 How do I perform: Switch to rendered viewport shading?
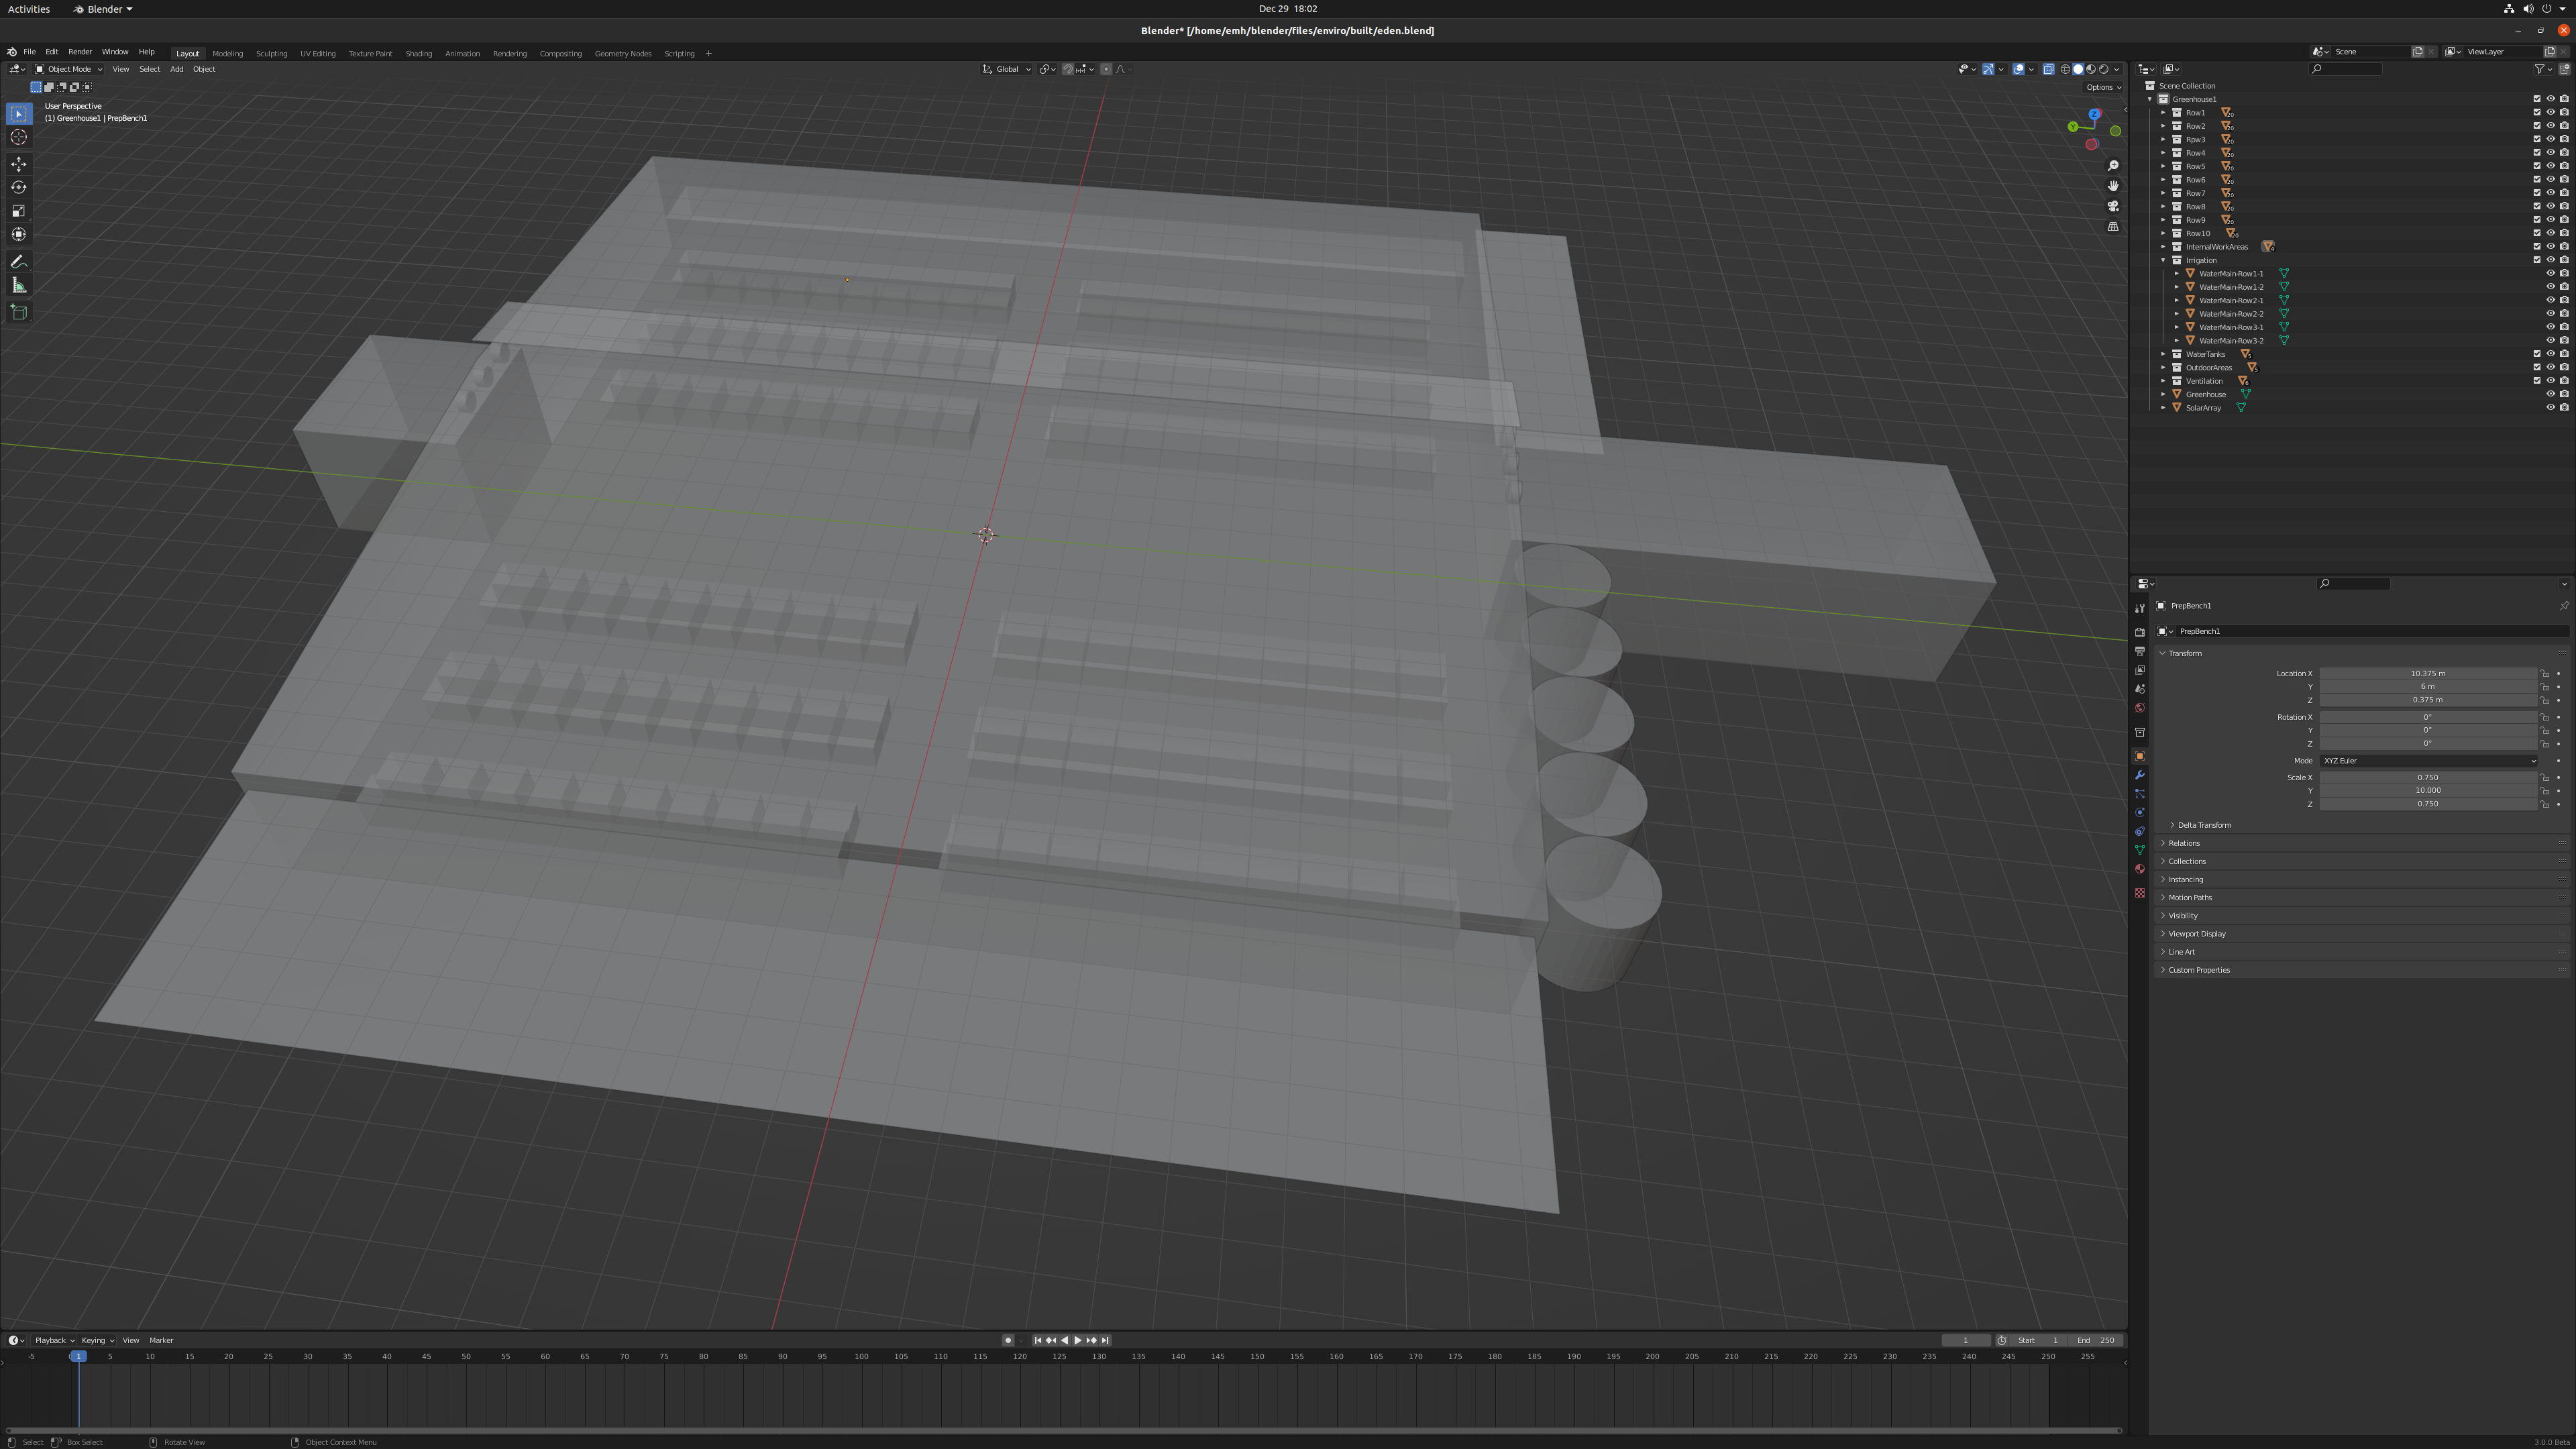pyautogui.click(x=2104, y=69)
